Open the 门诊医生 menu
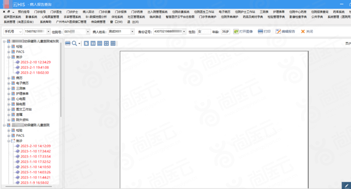This screenshot has width=351, height=189. click(x=56, y=12)
